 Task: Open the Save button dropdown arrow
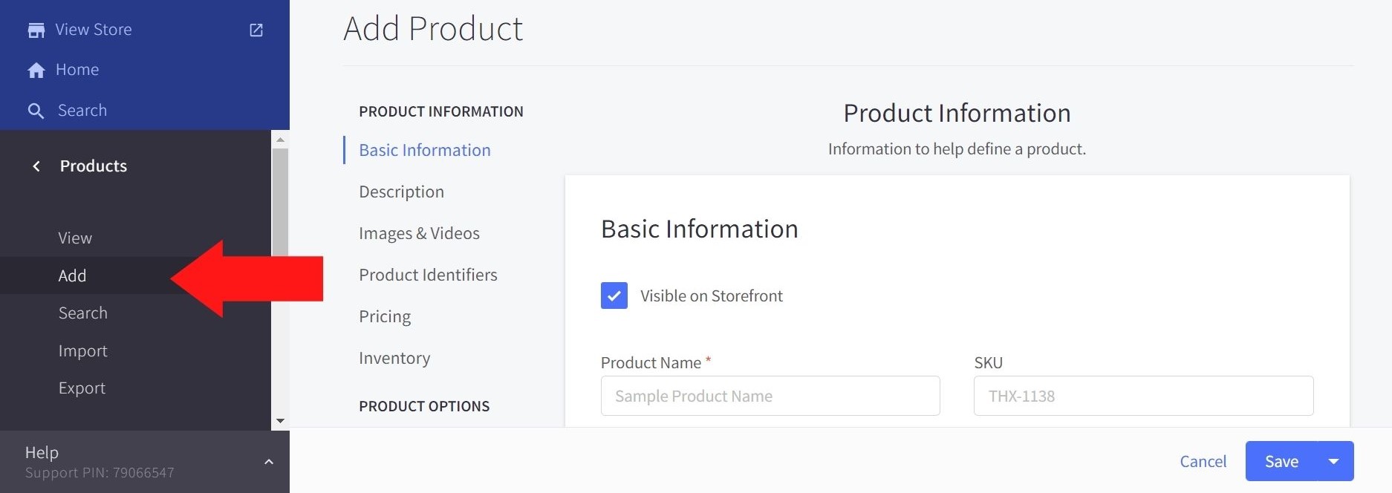[1333, 461]
